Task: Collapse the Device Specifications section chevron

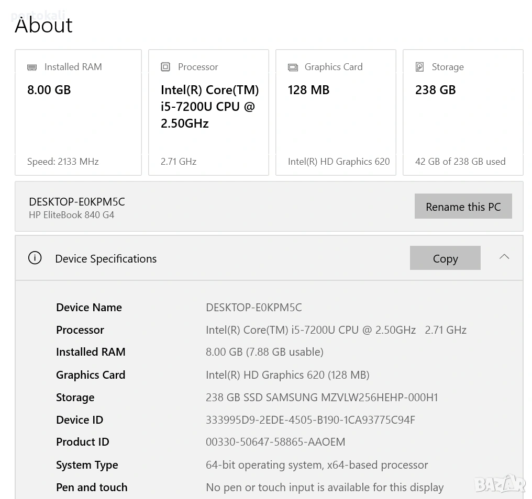Action: (x=504, y=257)
